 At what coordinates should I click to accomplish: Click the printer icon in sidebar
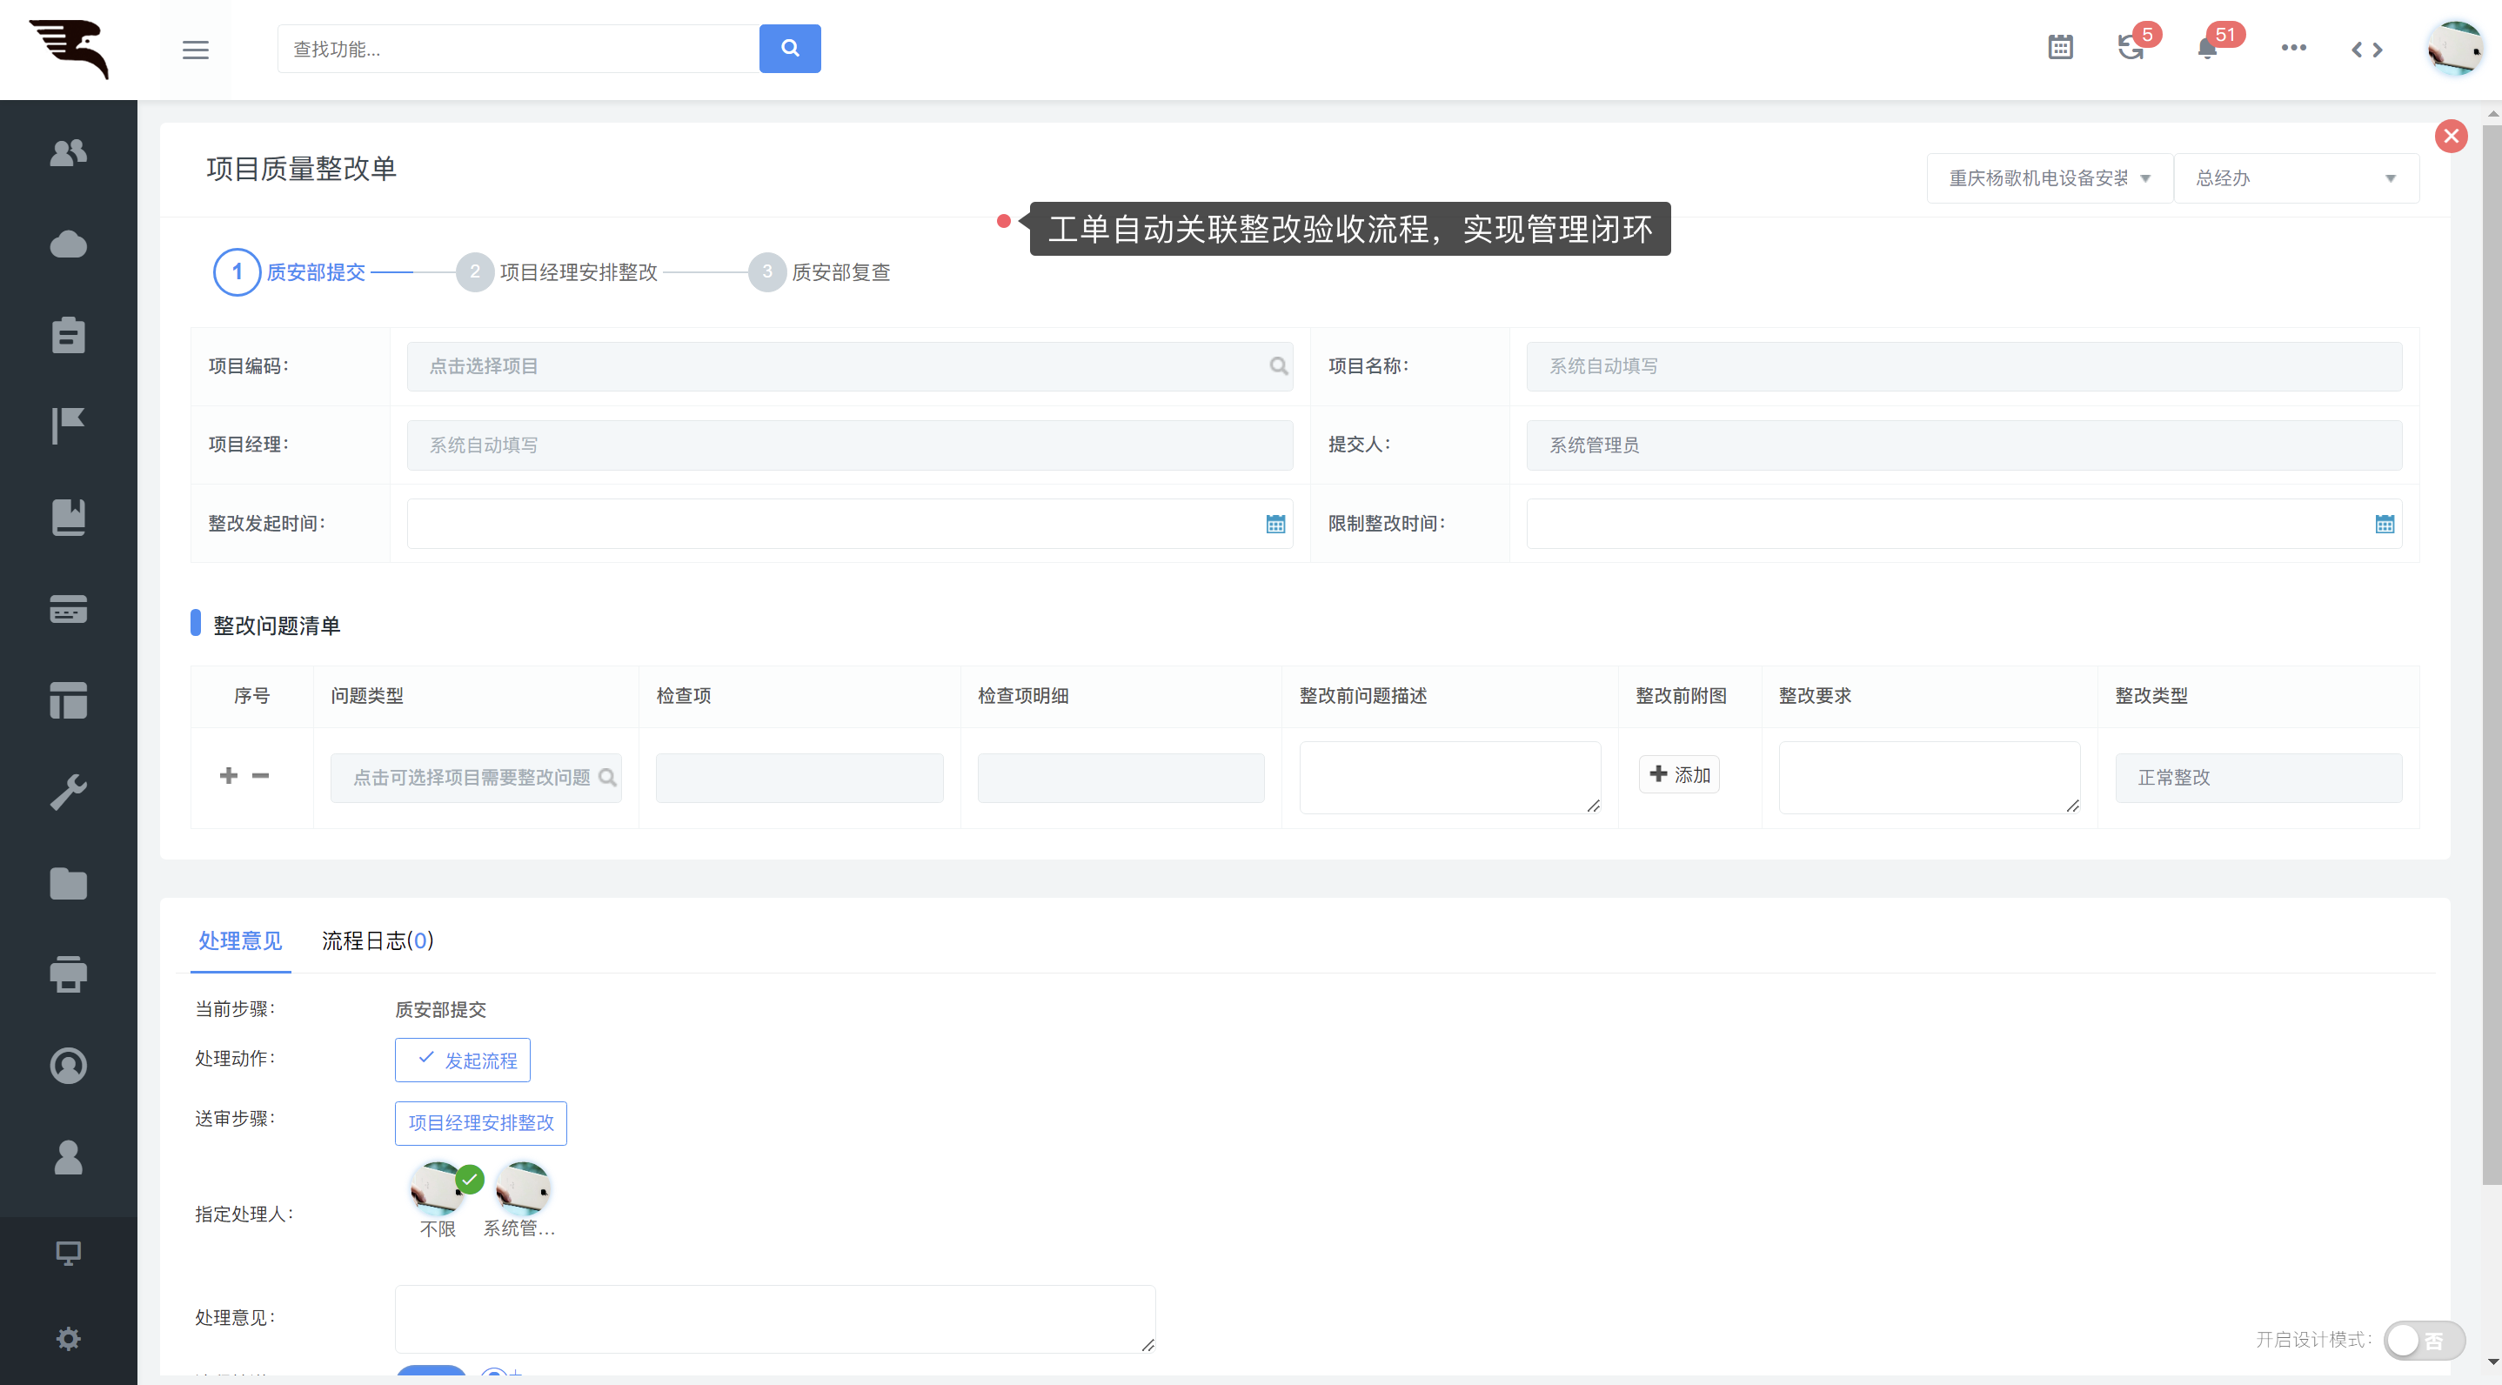coord(68,974)
